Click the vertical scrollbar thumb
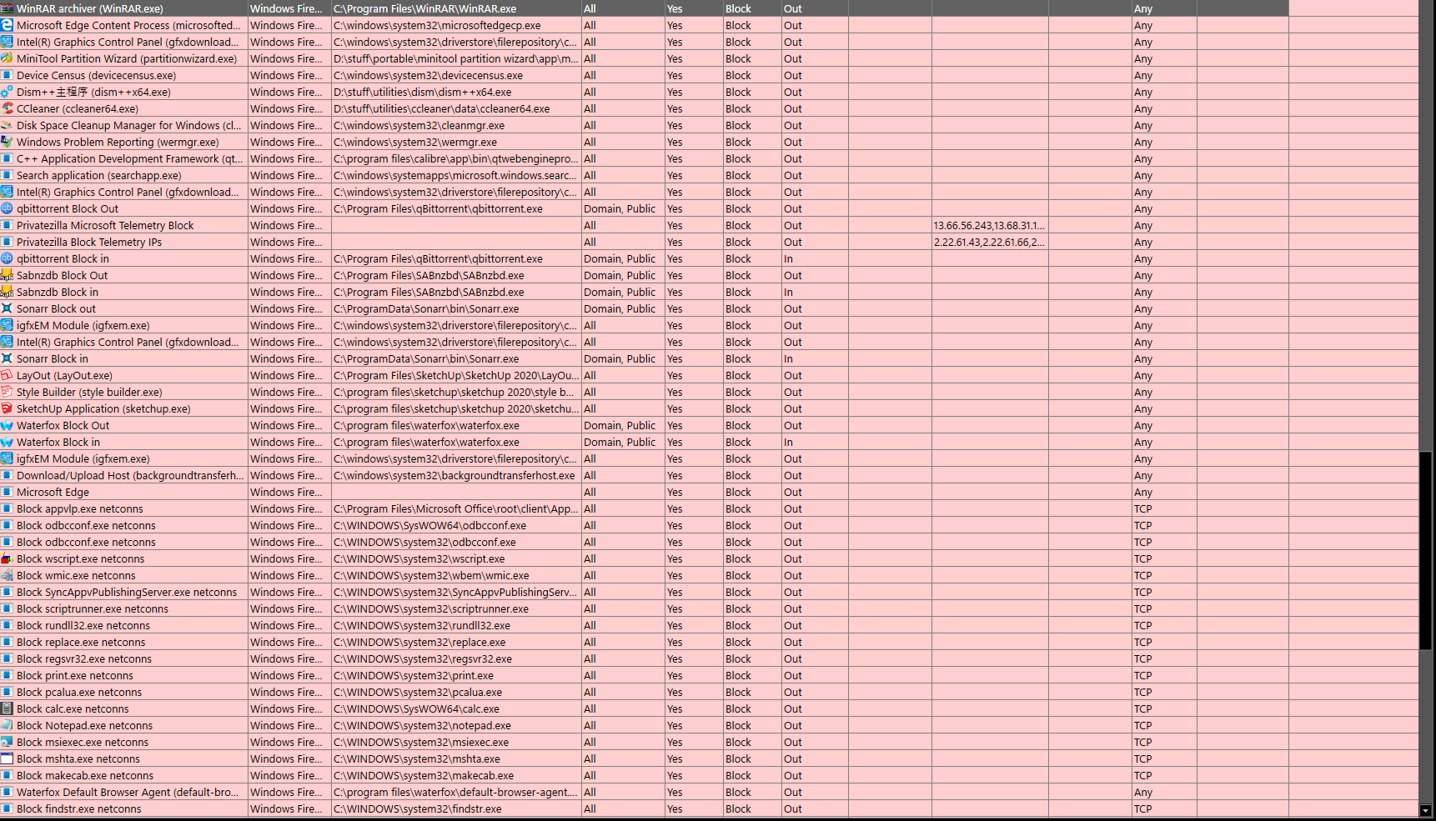The width and height of the screenshot is (1436, 821). (x=1425, y=550)
